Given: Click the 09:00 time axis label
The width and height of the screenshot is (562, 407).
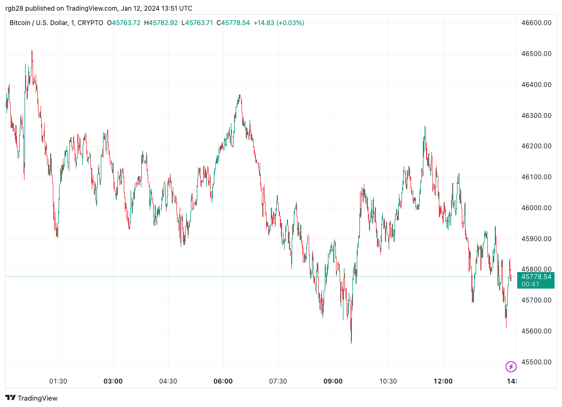Looking at the screenshot, I should click(333, 381).
